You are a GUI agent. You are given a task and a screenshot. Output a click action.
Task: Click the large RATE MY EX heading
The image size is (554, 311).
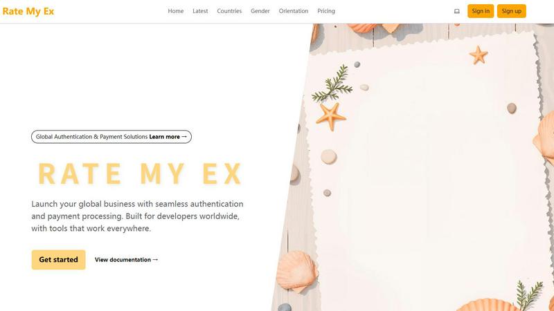[140, 173]
